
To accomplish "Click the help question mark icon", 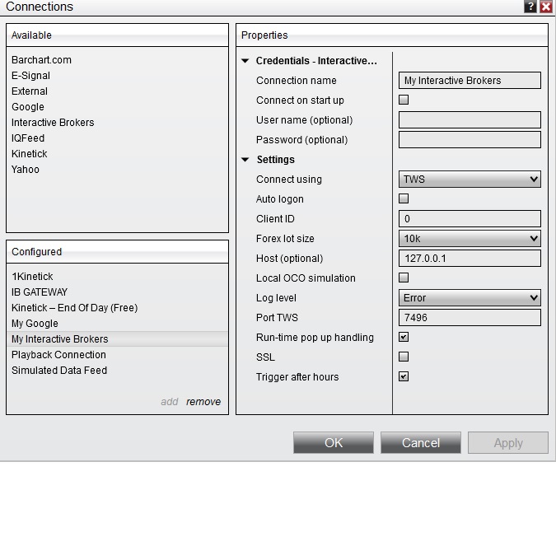I will [530, 7].
